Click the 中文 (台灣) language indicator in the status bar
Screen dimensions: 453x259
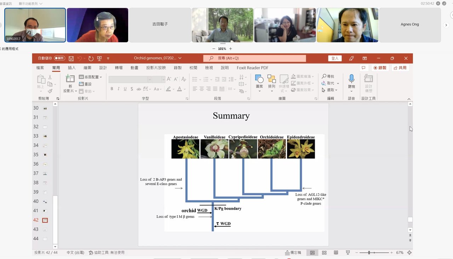[x=75, y=253]
